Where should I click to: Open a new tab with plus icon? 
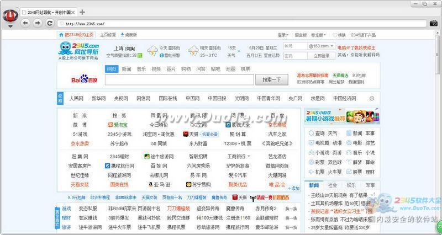(82, 12)
